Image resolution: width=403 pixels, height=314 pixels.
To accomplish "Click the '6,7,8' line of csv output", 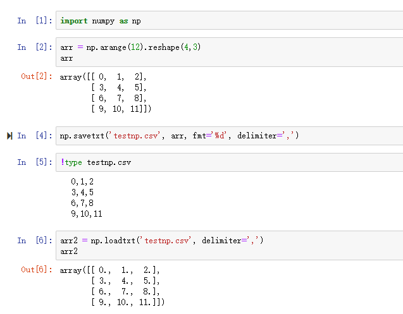I will point(82,203).
